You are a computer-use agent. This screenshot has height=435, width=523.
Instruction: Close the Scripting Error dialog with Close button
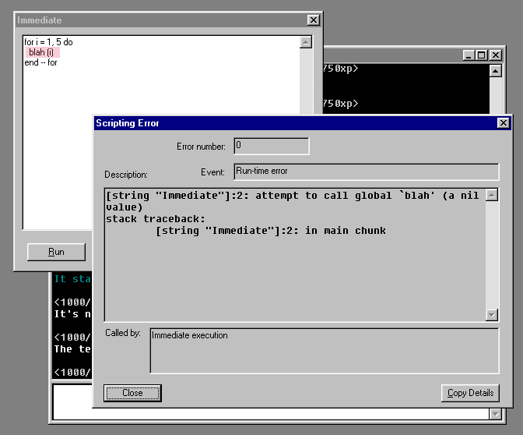132,393
